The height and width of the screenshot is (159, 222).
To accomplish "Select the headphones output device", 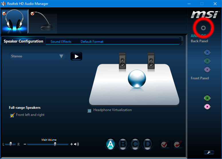I will [x=15, y=21].
